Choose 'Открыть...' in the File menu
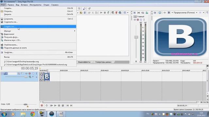The height and width of the screenshot is (117, 209). tap(38, 11)
